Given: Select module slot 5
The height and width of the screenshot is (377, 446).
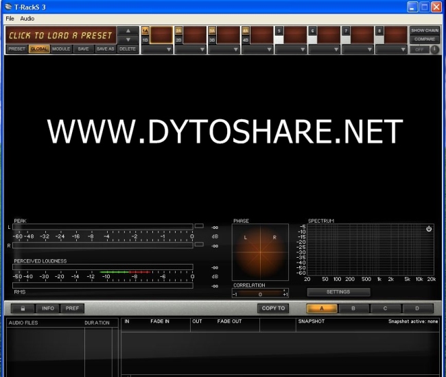Looking at the screenshot, I should tap(279, 31).
